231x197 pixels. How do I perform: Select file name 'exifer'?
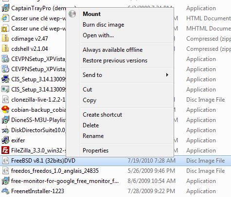pos(18,140)
